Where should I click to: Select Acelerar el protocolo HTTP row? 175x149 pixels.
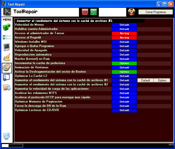click(53, 97)
